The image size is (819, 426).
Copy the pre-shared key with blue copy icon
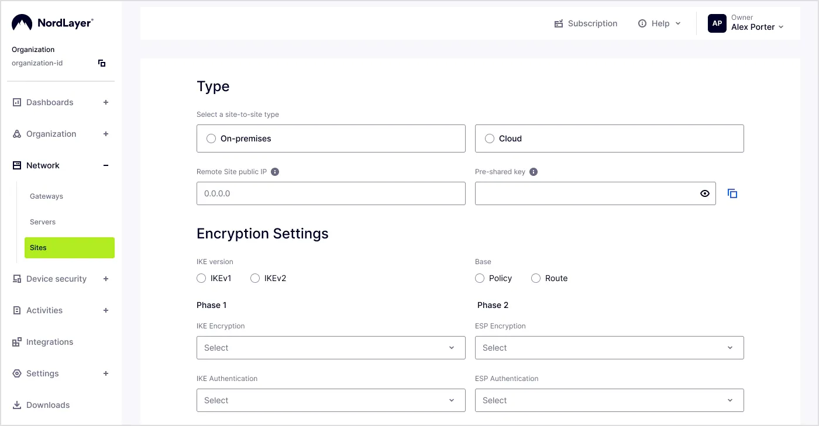732,193
